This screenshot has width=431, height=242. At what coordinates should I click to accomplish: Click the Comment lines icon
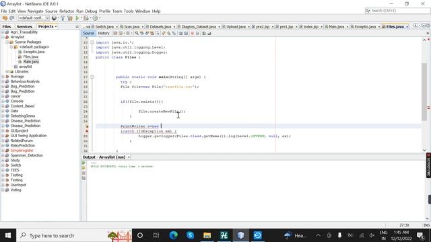204,33
